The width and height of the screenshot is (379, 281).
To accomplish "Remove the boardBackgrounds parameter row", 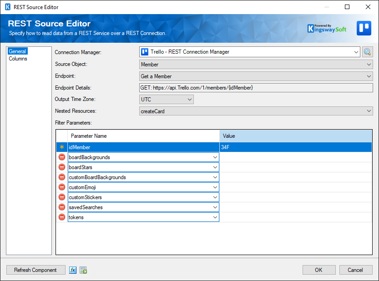I will tap(62, 157).
